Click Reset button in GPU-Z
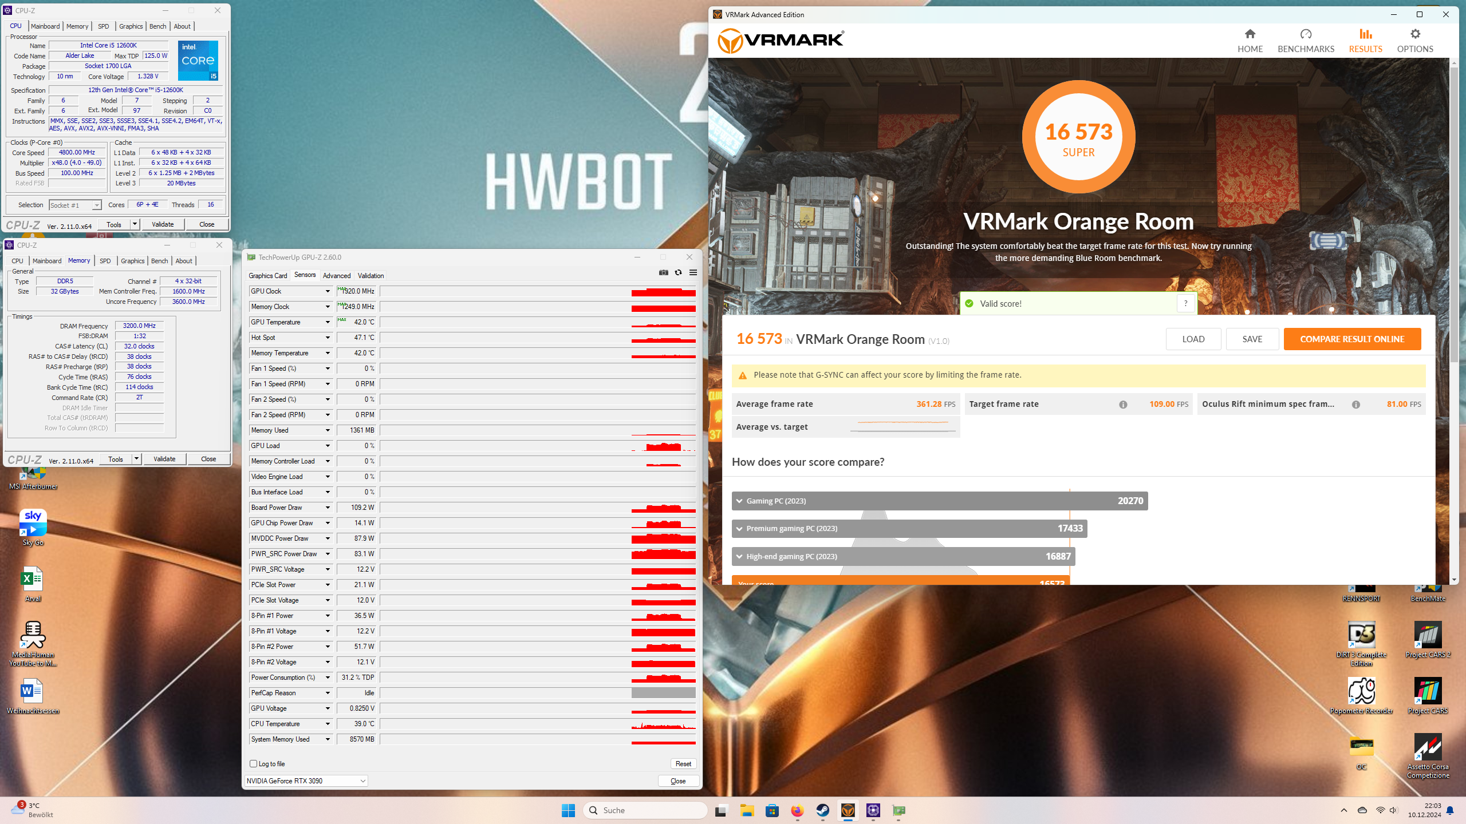The height and width of the screenshot is (824, 1466). (683, 763)
